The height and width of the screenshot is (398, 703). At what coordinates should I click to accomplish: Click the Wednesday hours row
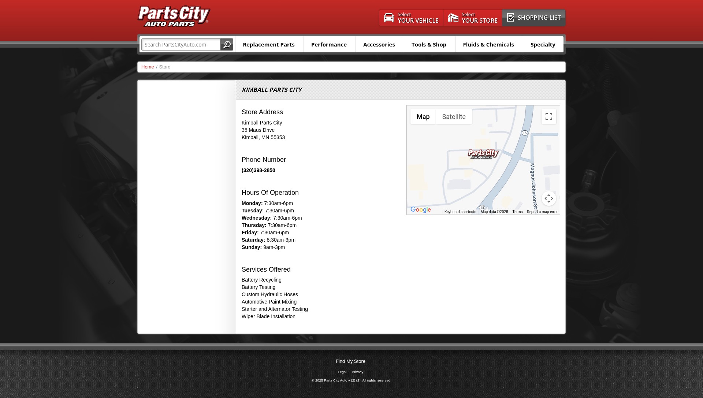pyautogui.click(x=272, y=218)
